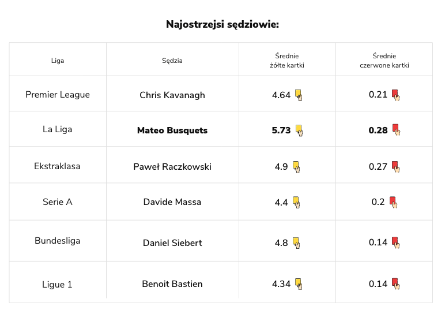Viewport: 445px width, 317px height.
Task: Click the red card icon in Bundesliga row
Action: pos(395,243)
